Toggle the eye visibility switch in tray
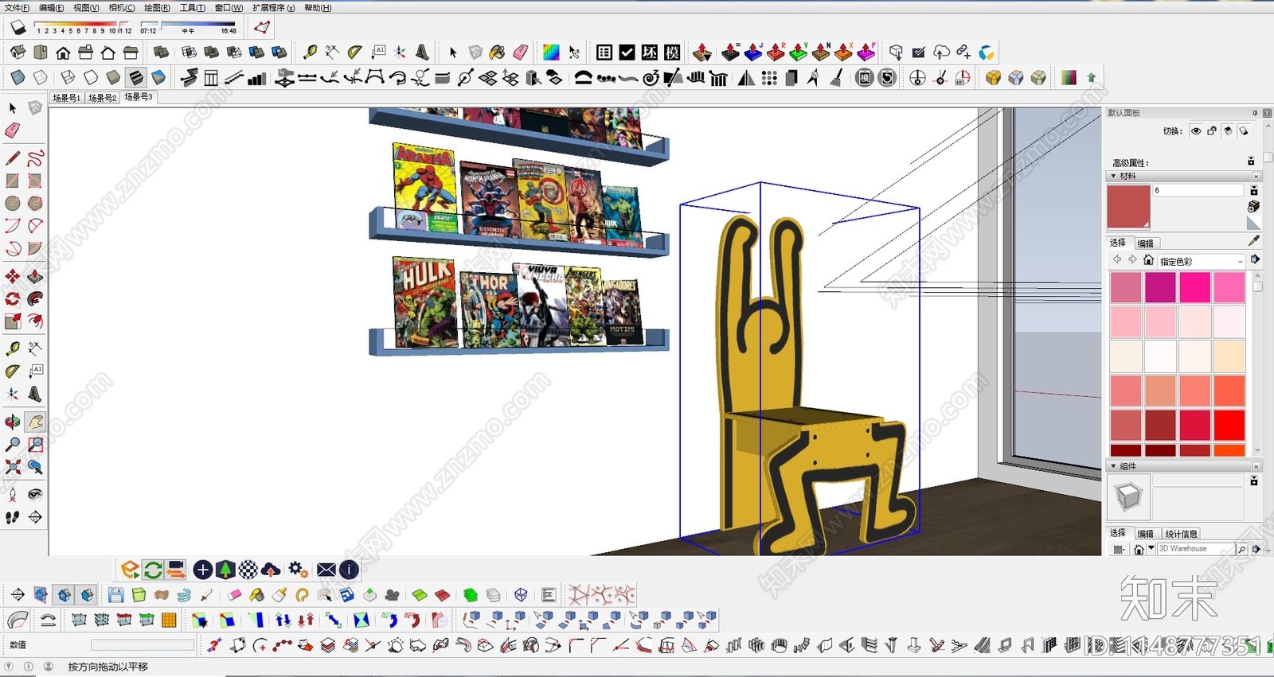 (x=1196, y=130)
